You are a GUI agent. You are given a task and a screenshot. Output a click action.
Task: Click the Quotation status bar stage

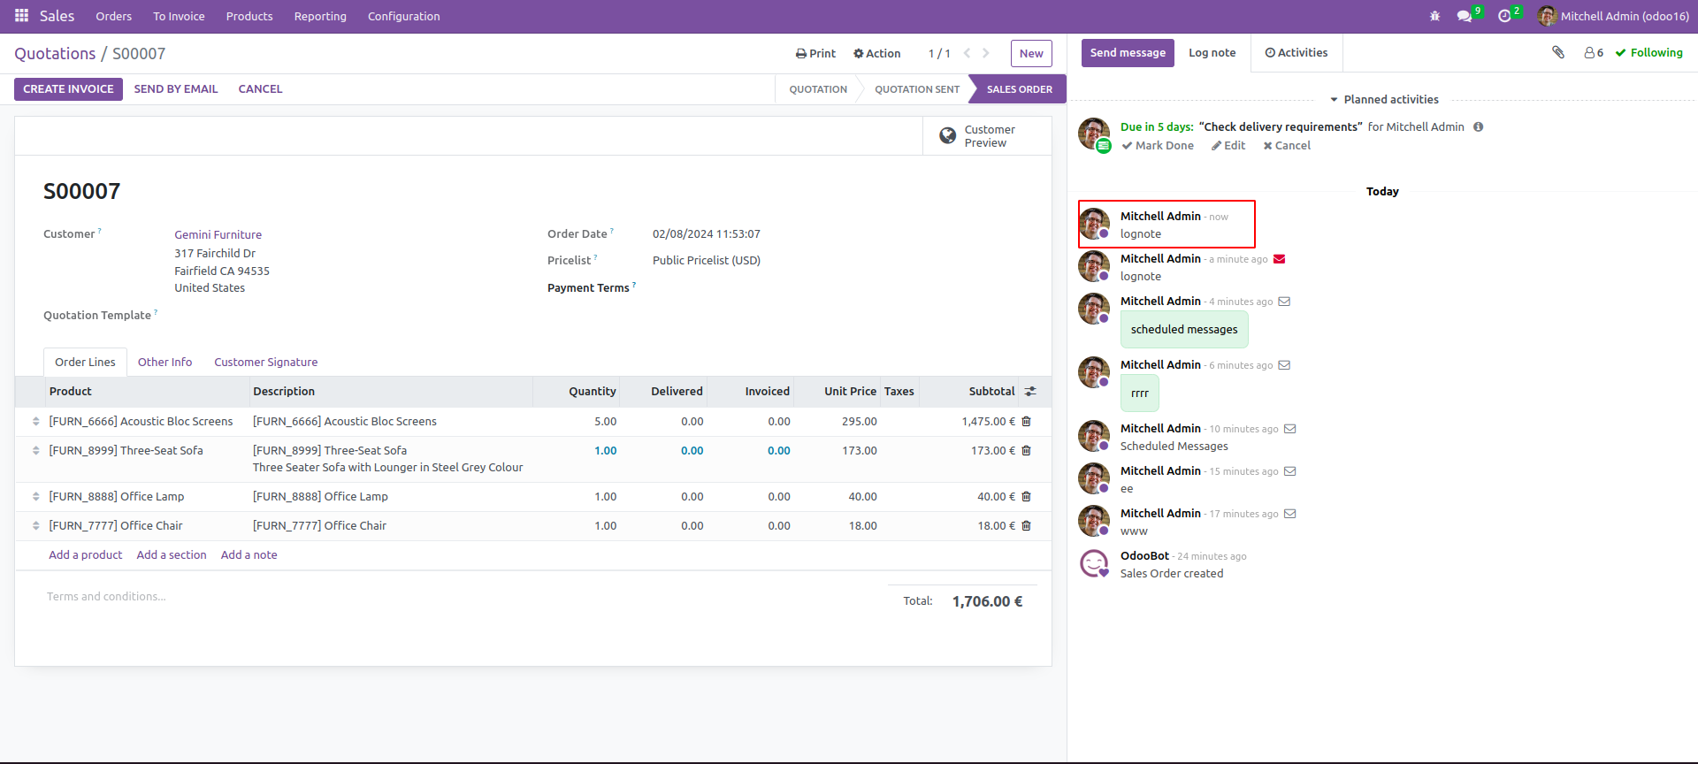(817, 89)
